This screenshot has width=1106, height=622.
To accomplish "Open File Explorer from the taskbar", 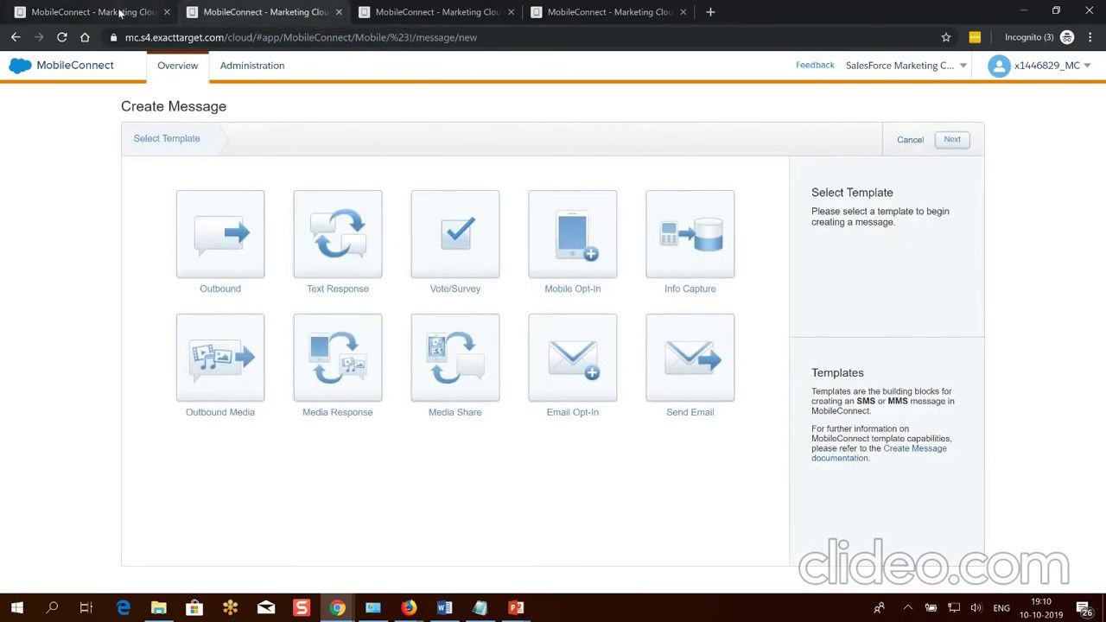I will [x=159, y=608].
